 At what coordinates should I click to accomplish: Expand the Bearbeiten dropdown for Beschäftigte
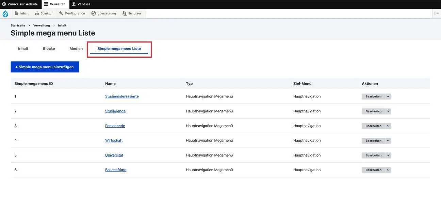coord(388,170)
